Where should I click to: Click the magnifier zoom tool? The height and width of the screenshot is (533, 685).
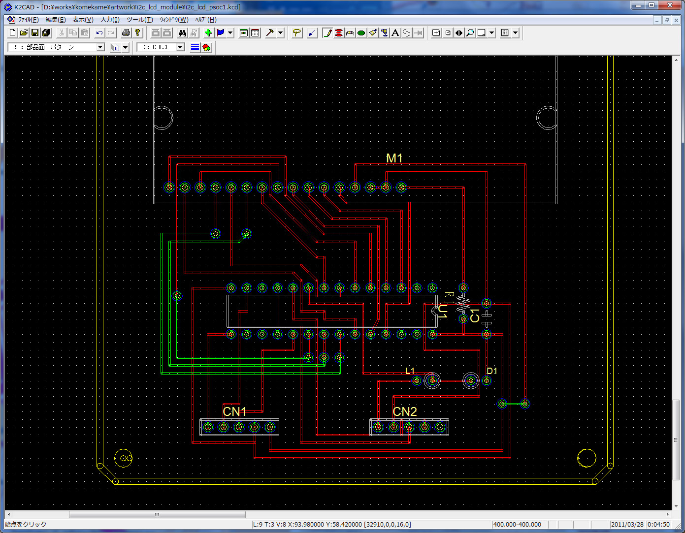click(470, 33)
